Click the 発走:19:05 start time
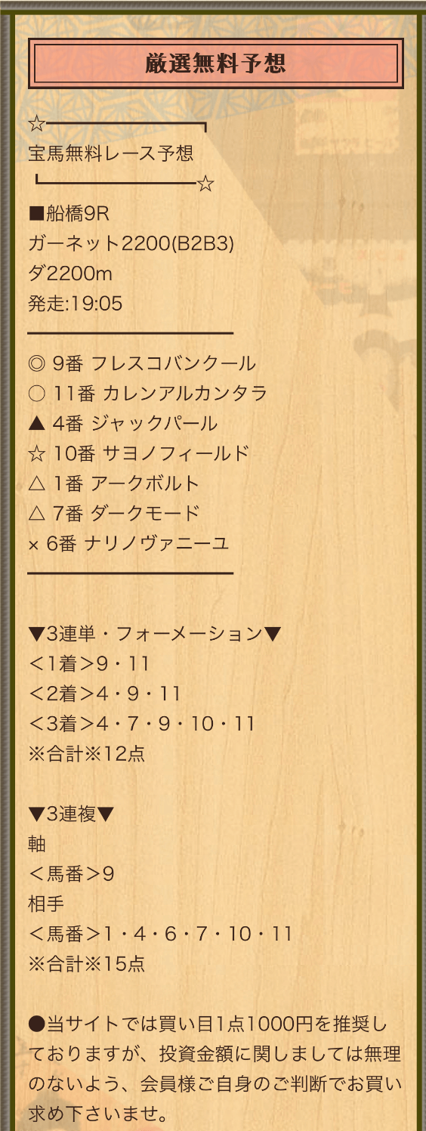Viewport: 426px width, 1131px height. click(75, 304)
